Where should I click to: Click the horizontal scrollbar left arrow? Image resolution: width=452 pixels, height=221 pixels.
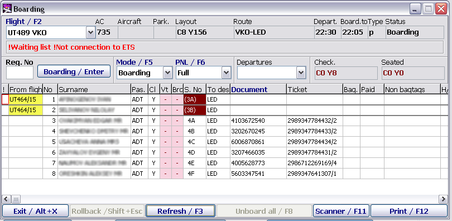tap(6, 199)
